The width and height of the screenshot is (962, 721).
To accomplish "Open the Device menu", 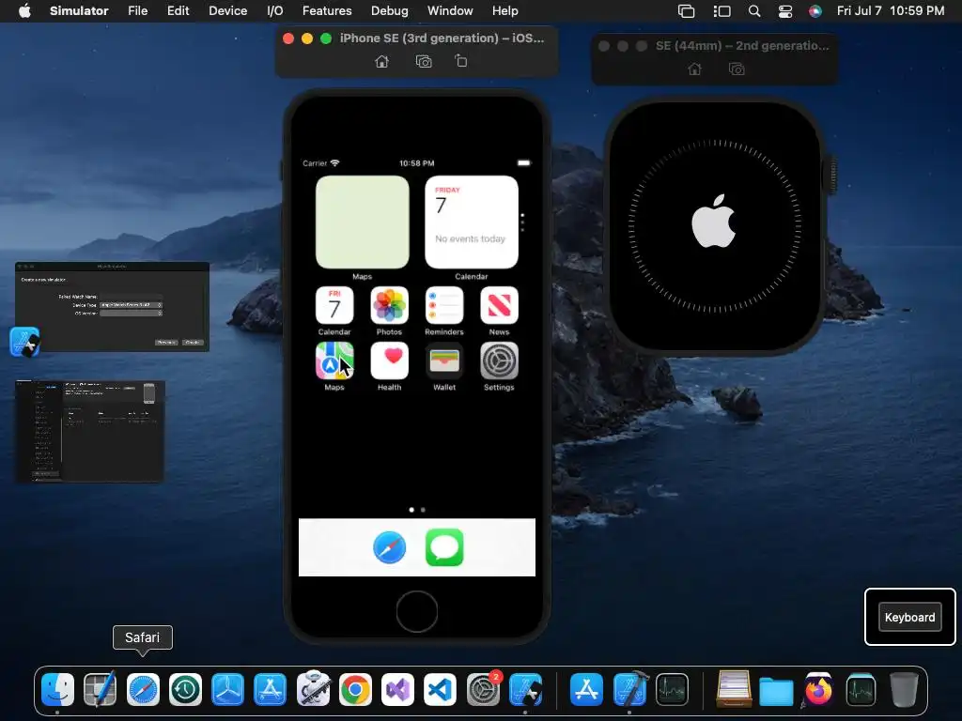I will click(x=227, y=11).
